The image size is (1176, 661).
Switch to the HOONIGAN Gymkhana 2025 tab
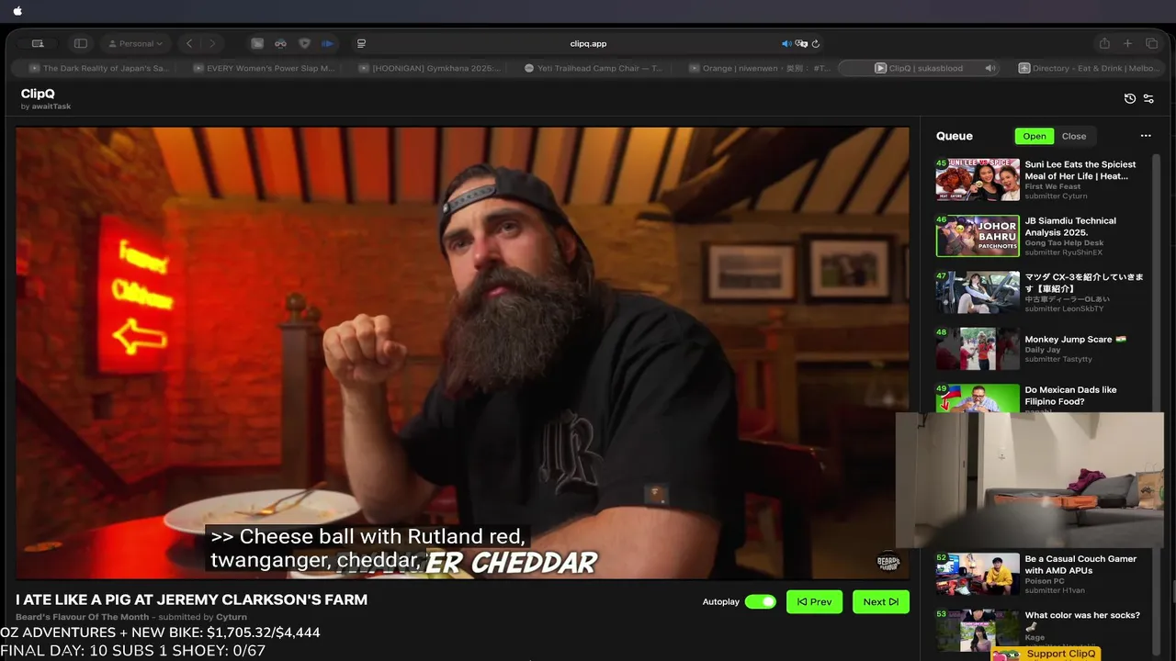429,68
